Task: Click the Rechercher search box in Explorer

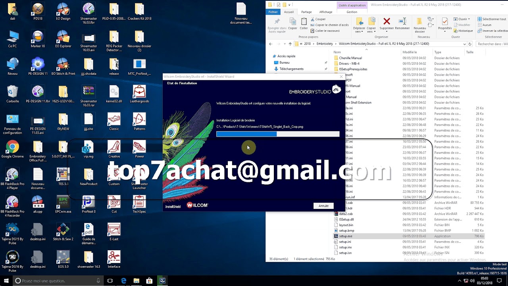Action: 492,44
